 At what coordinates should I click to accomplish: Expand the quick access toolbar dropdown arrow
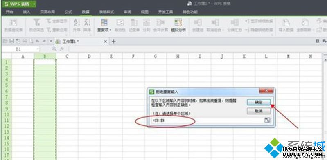click(51, 41)
